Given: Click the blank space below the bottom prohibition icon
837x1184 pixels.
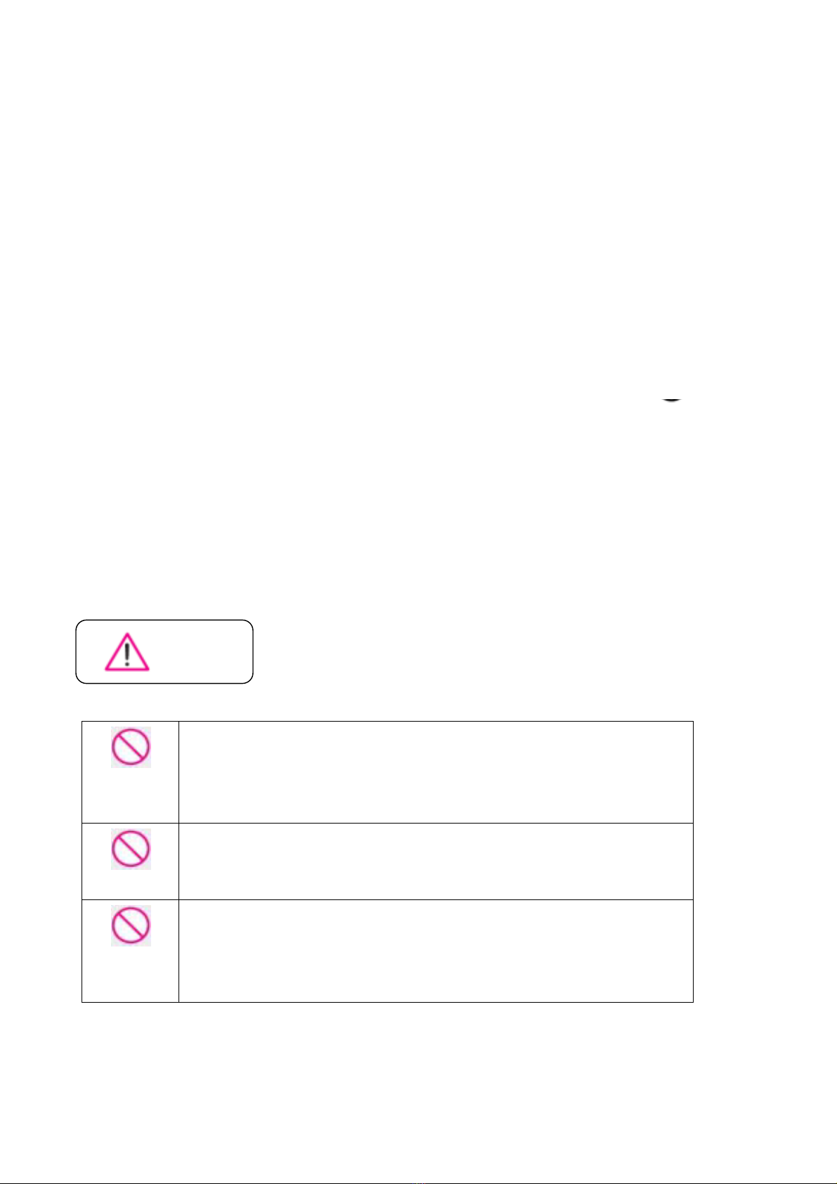Looking at the screenshot, I should pos(131,973).
